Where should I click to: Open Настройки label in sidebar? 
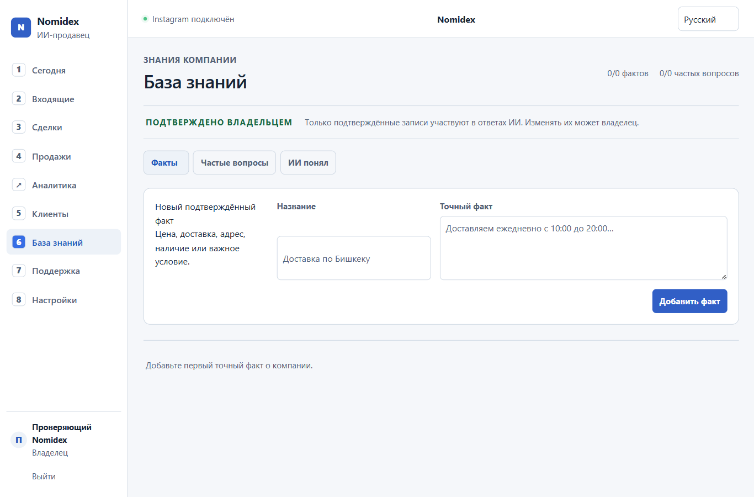pyautogui.click(x=54, y=300)
